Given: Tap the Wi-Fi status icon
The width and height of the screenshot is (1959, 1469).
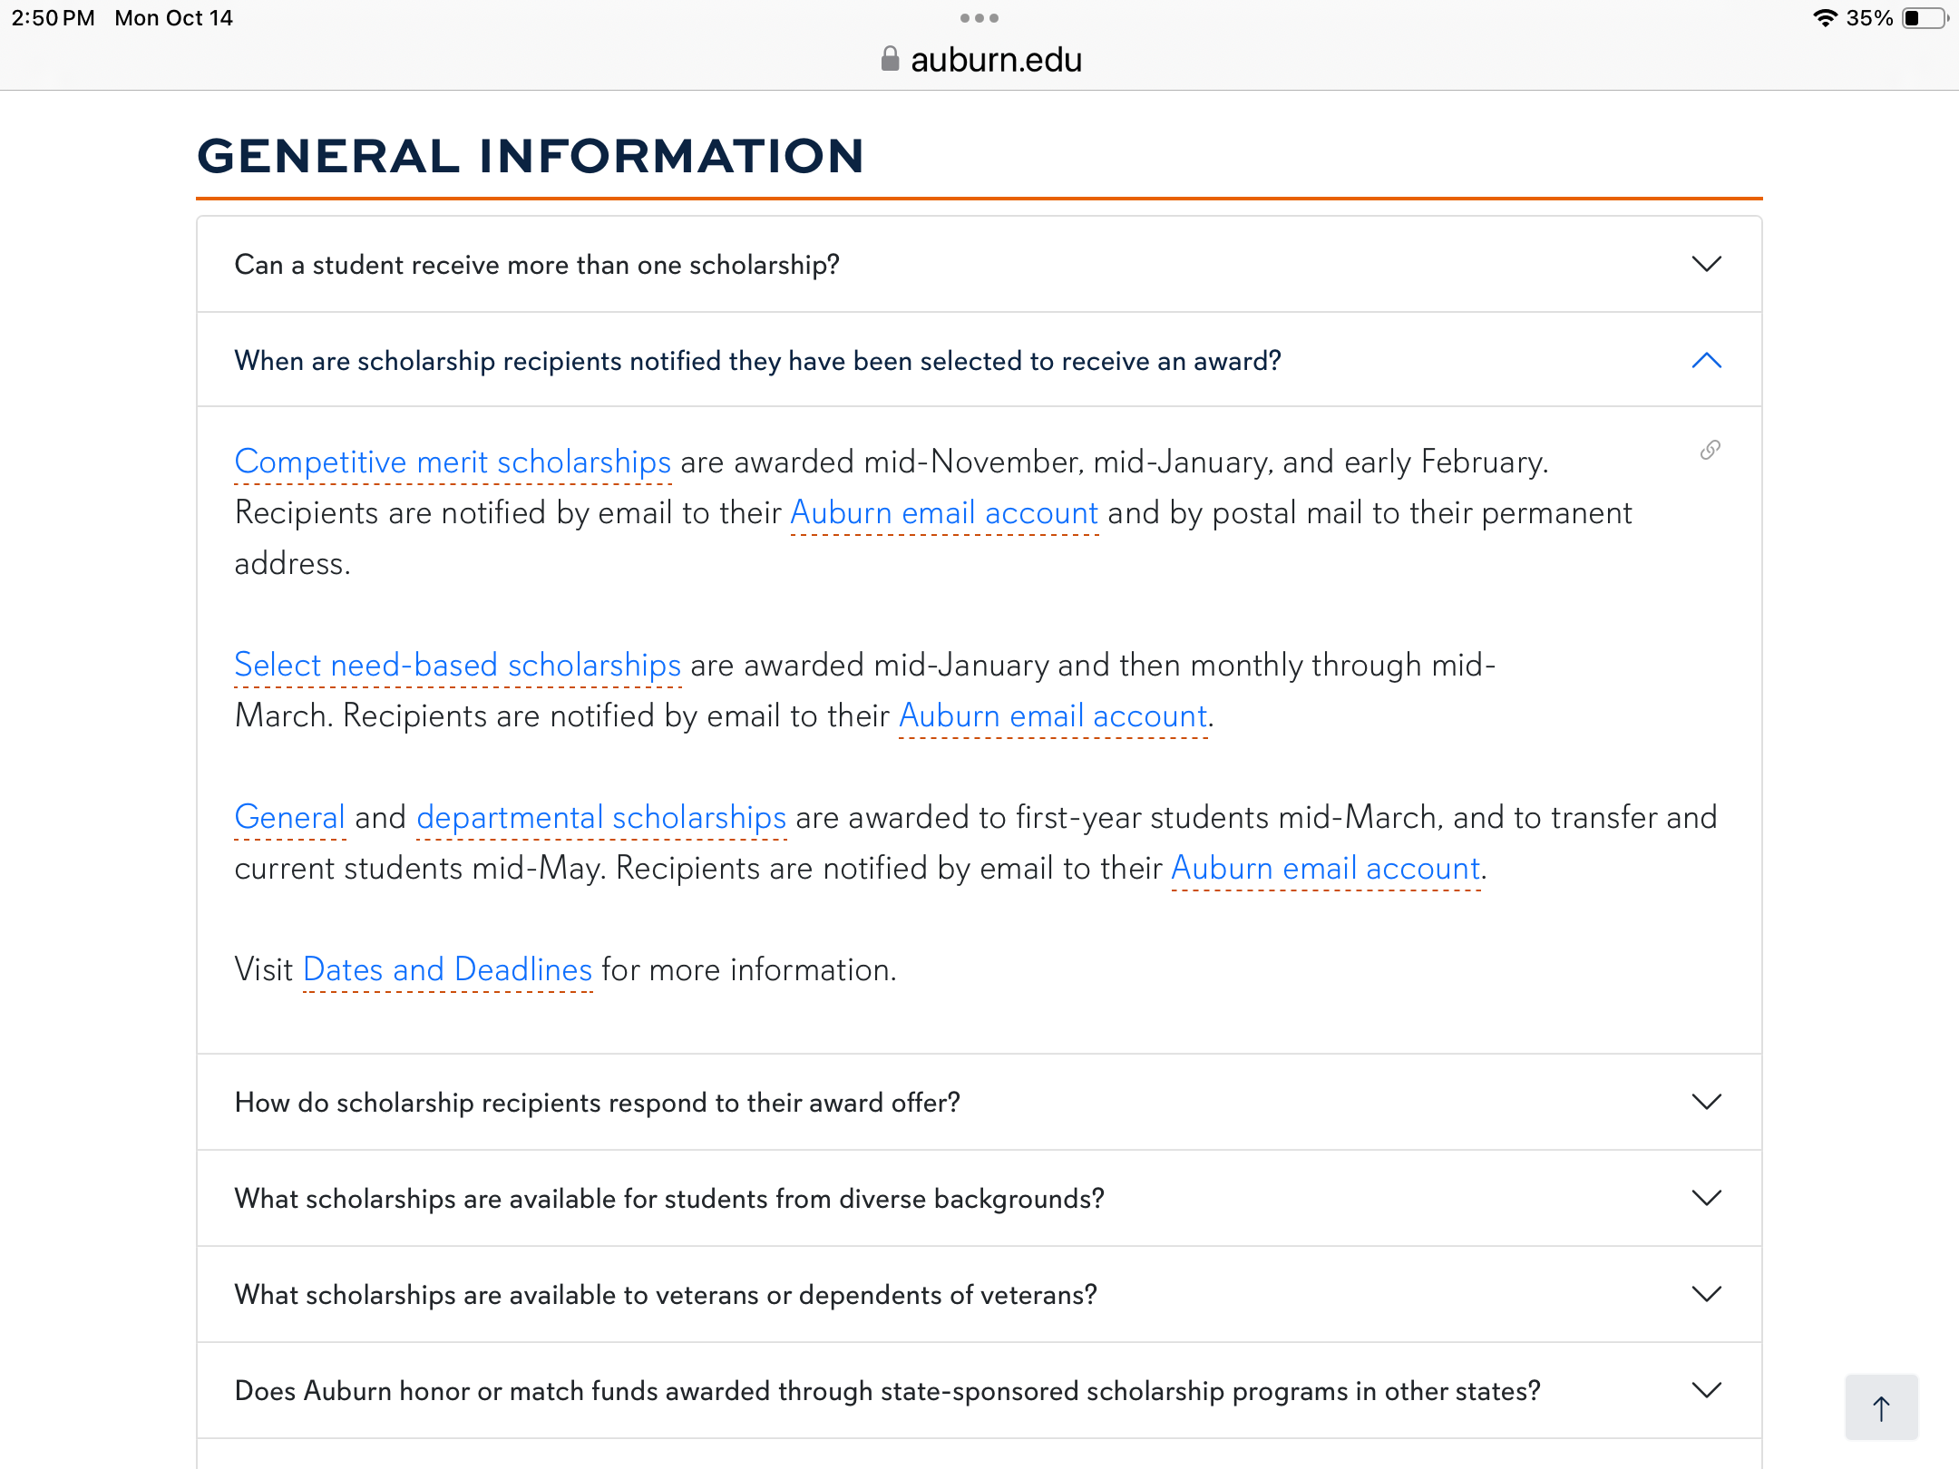Looking at the screenshot, I should (x=1824, y=18).
